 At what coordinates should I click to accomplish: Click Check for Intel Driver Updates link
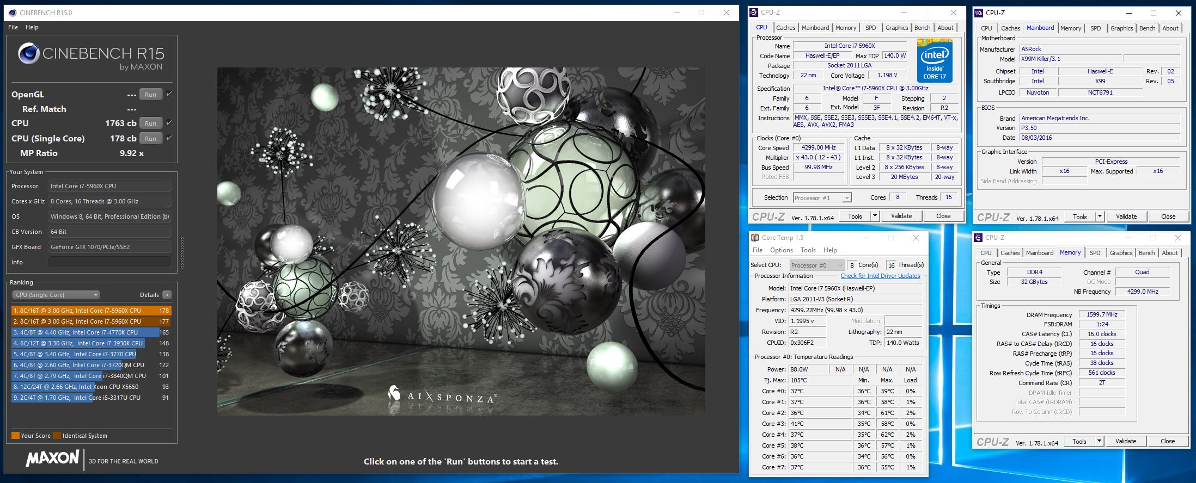point(880,276)
